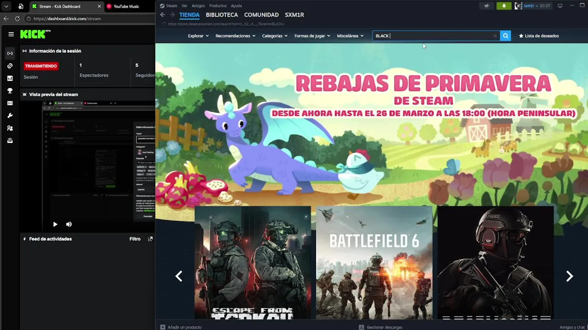Open the wrench settings icon in Kick sidebar
588x330 pixels.
10,115
